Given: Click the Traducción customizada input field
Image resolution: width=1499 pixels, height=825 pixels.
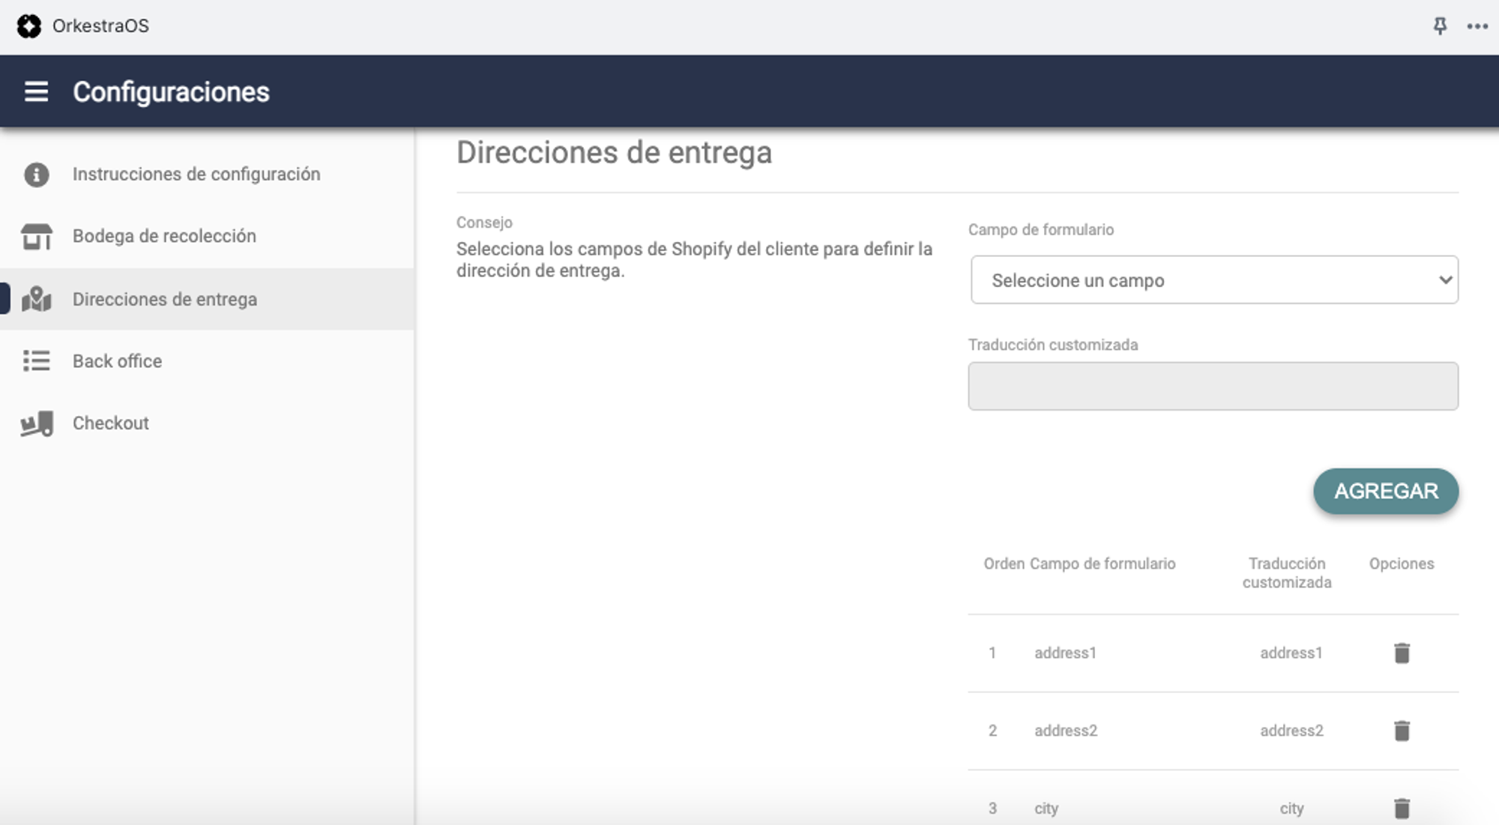Looking at the screenshot, I should [x=1213, y=387].
